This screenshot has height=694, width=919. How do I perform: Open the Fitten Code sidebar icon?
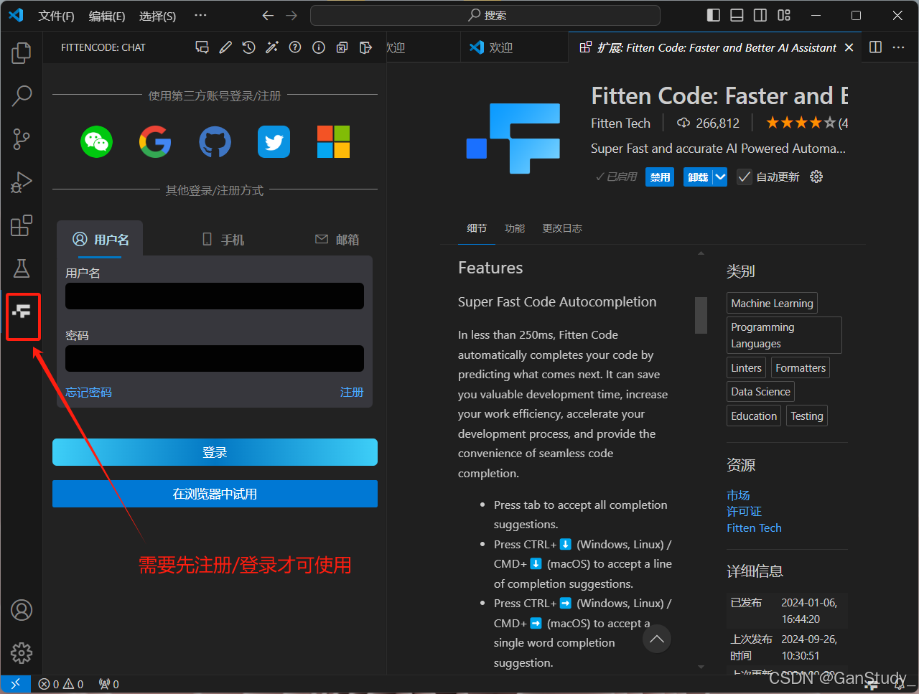22,311
